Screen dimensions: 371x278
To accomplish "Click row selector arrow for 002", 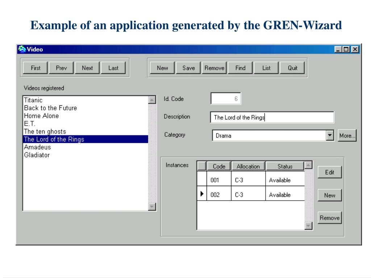I will pos(202,194).
